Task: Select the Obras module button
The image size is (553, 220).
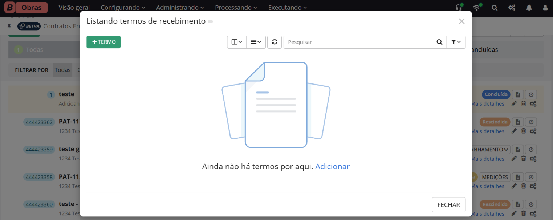Action: (x=32, y=7)
